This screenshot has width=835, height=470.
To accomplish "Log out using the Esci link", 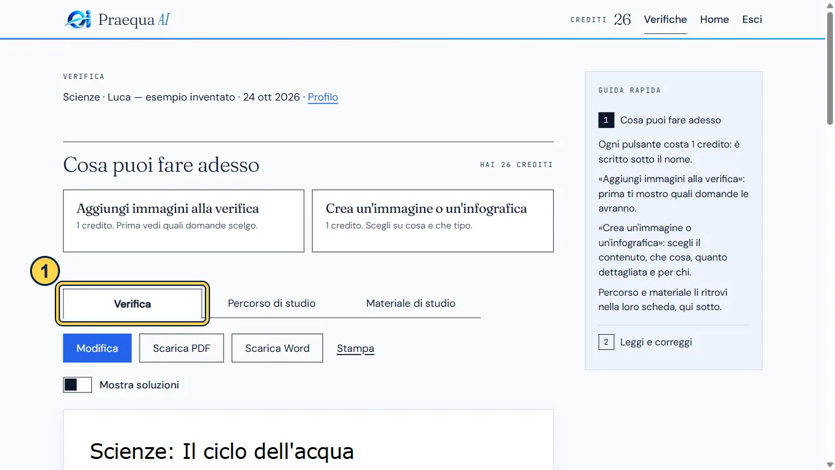I will [x=752, y=20].
